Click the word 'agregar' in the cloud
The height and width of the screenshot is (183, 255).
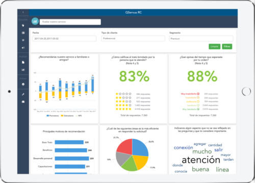pos(200,144)
